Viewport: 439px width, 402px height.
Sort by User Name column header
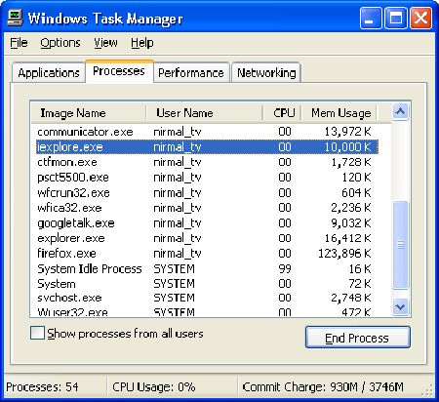click(x=204, y=113)
